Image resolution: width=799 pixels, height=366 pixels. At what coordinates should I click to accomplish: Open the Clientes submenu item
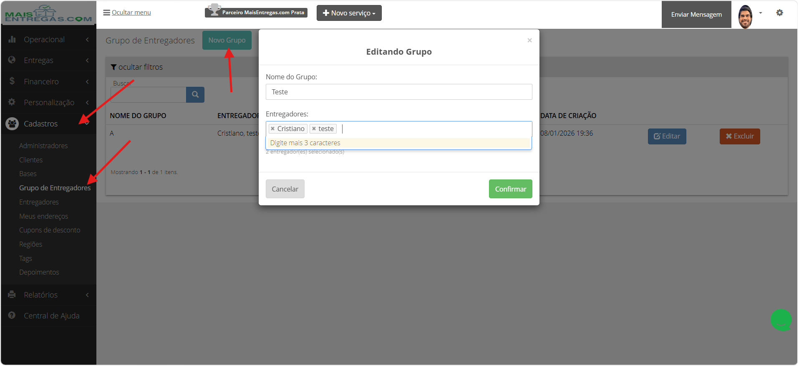tap(31, 160)
